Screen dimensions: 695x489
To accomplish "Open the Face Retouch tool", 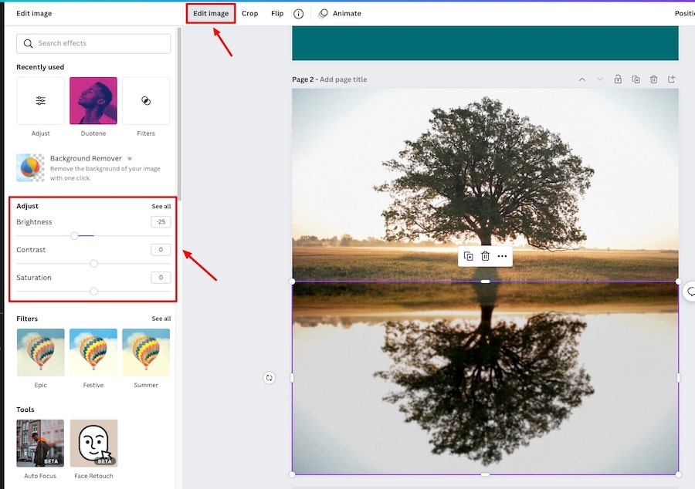I will tap(93, 443).
